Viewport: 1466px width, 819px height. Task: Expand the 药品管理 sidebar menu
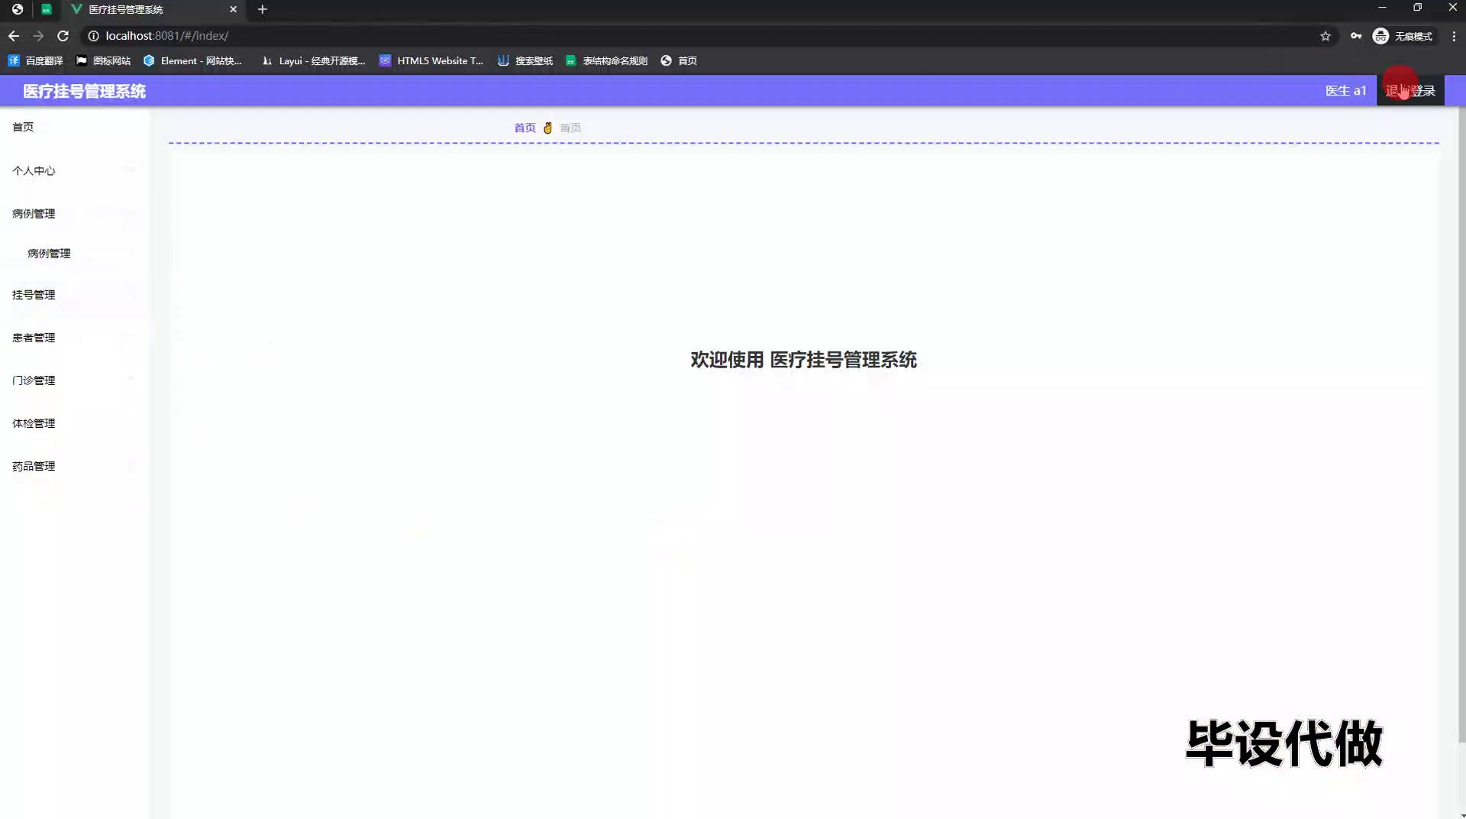click(x=34, y=466)
